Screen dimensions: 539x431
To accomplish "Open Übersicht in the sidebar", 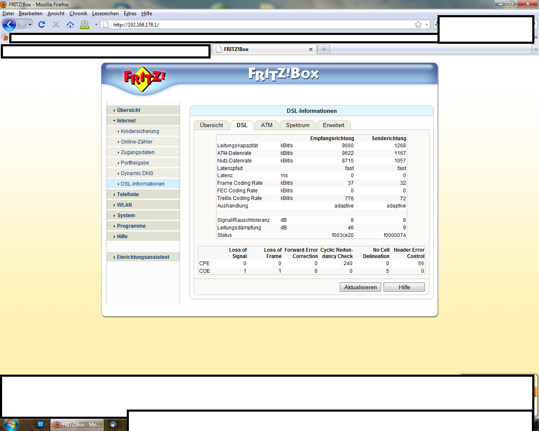I will click(143, 110).
